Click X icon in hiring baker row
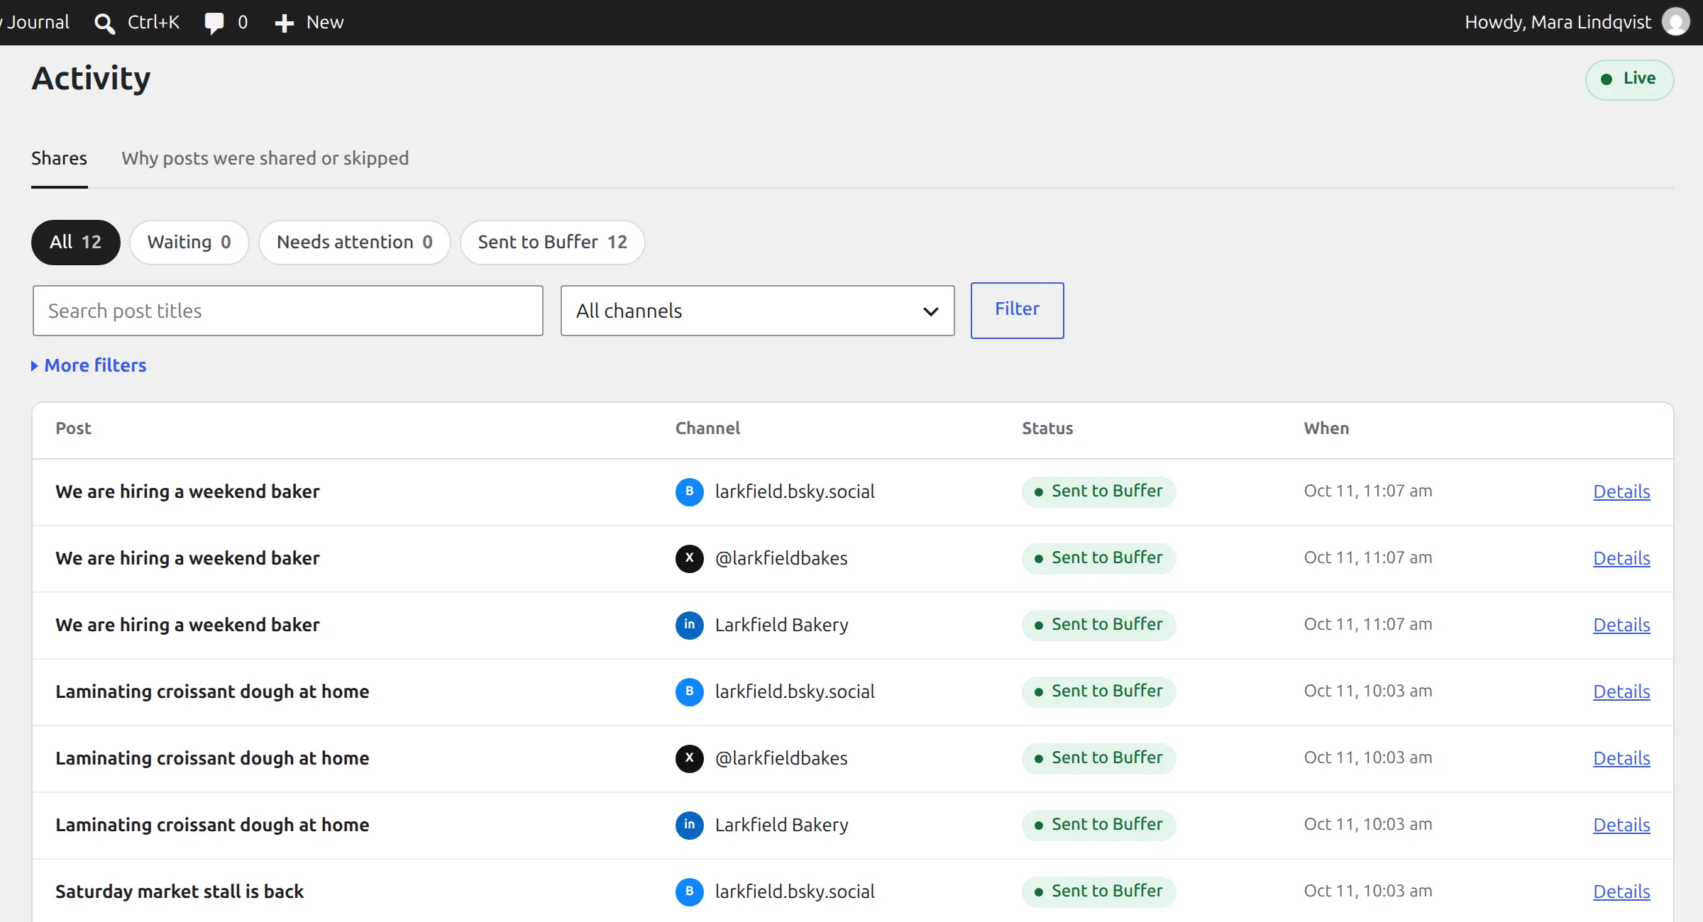 (689, 558)
